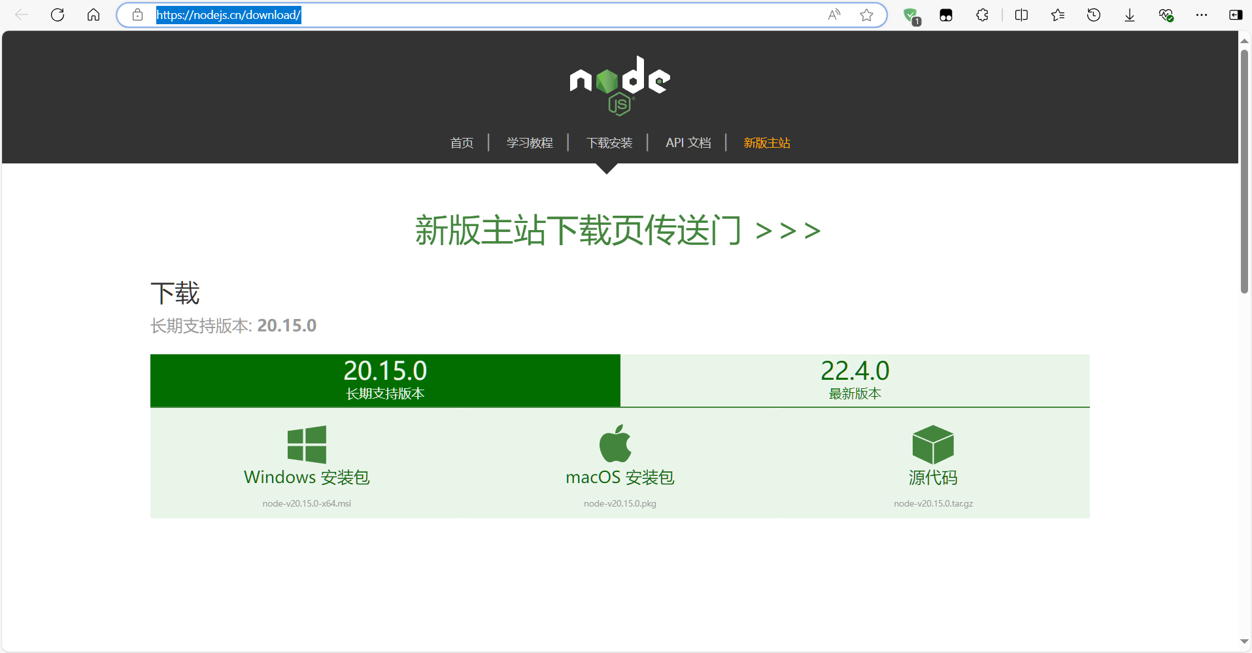Open 下载安装 nav item

[609, 142]
